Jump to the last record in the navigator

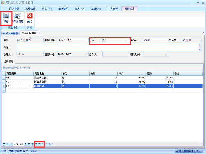click(x=32, y=144)
